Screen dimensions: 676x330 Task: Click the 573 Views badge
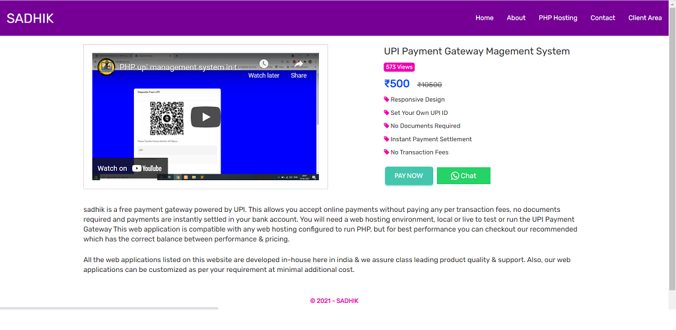pos(399,67)
